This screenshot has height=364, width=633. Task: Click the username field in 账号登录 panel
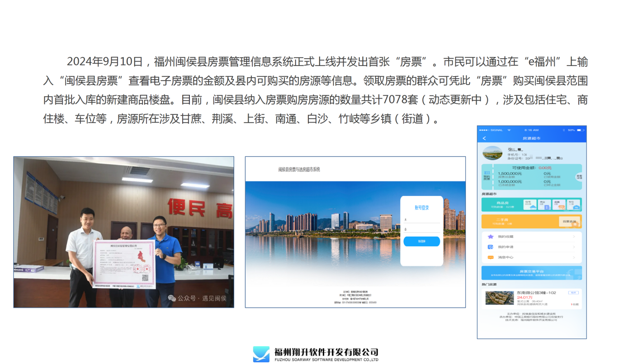click(x=421, y=220)
